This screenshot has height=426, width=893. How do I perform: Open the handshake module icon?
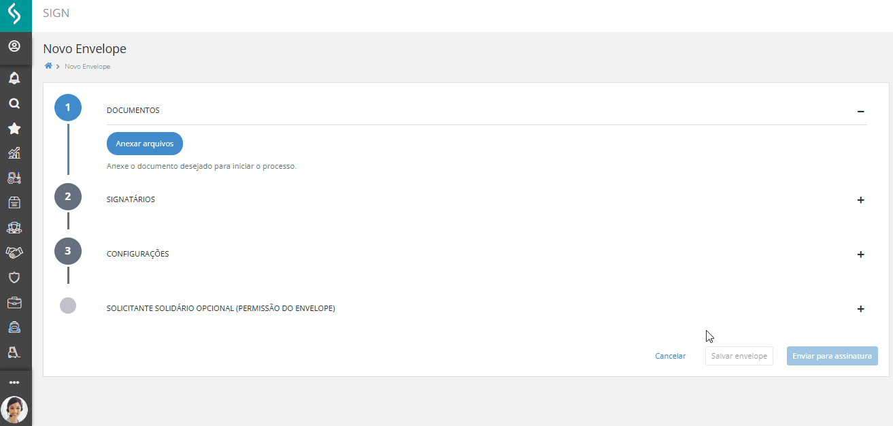[14, 252]
